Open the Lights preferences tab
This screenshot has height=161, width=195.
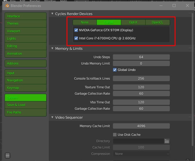tap(26, 39)
